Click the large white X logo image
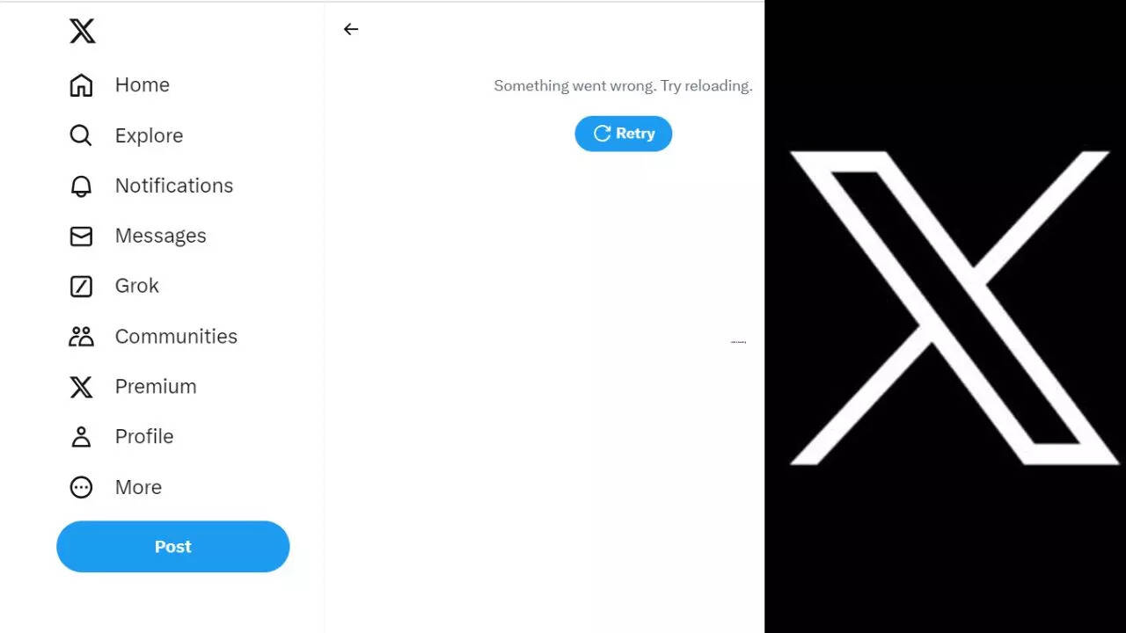1126x633 pixels. 953,308
